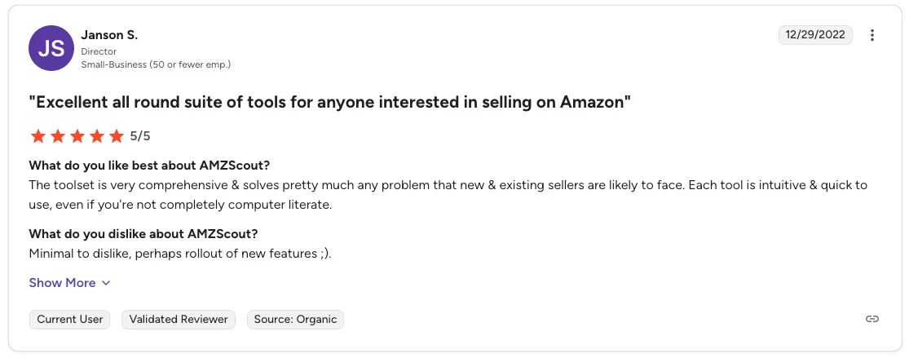Select the fourth orange rating star

tap(97, 136)
